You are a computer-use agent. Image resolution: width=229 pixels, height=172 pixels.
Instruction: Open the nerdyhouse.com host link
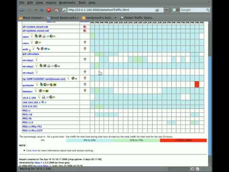[x=44, y=79]
